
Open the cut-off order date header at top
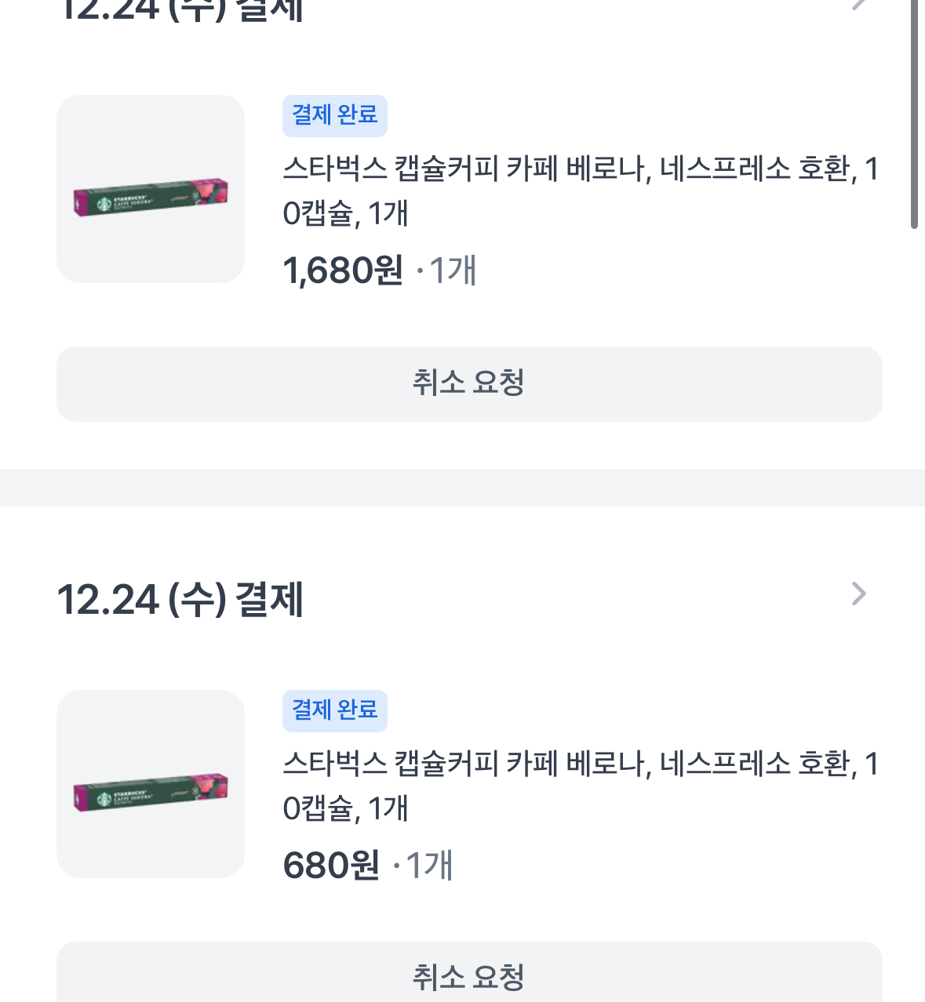180,9
